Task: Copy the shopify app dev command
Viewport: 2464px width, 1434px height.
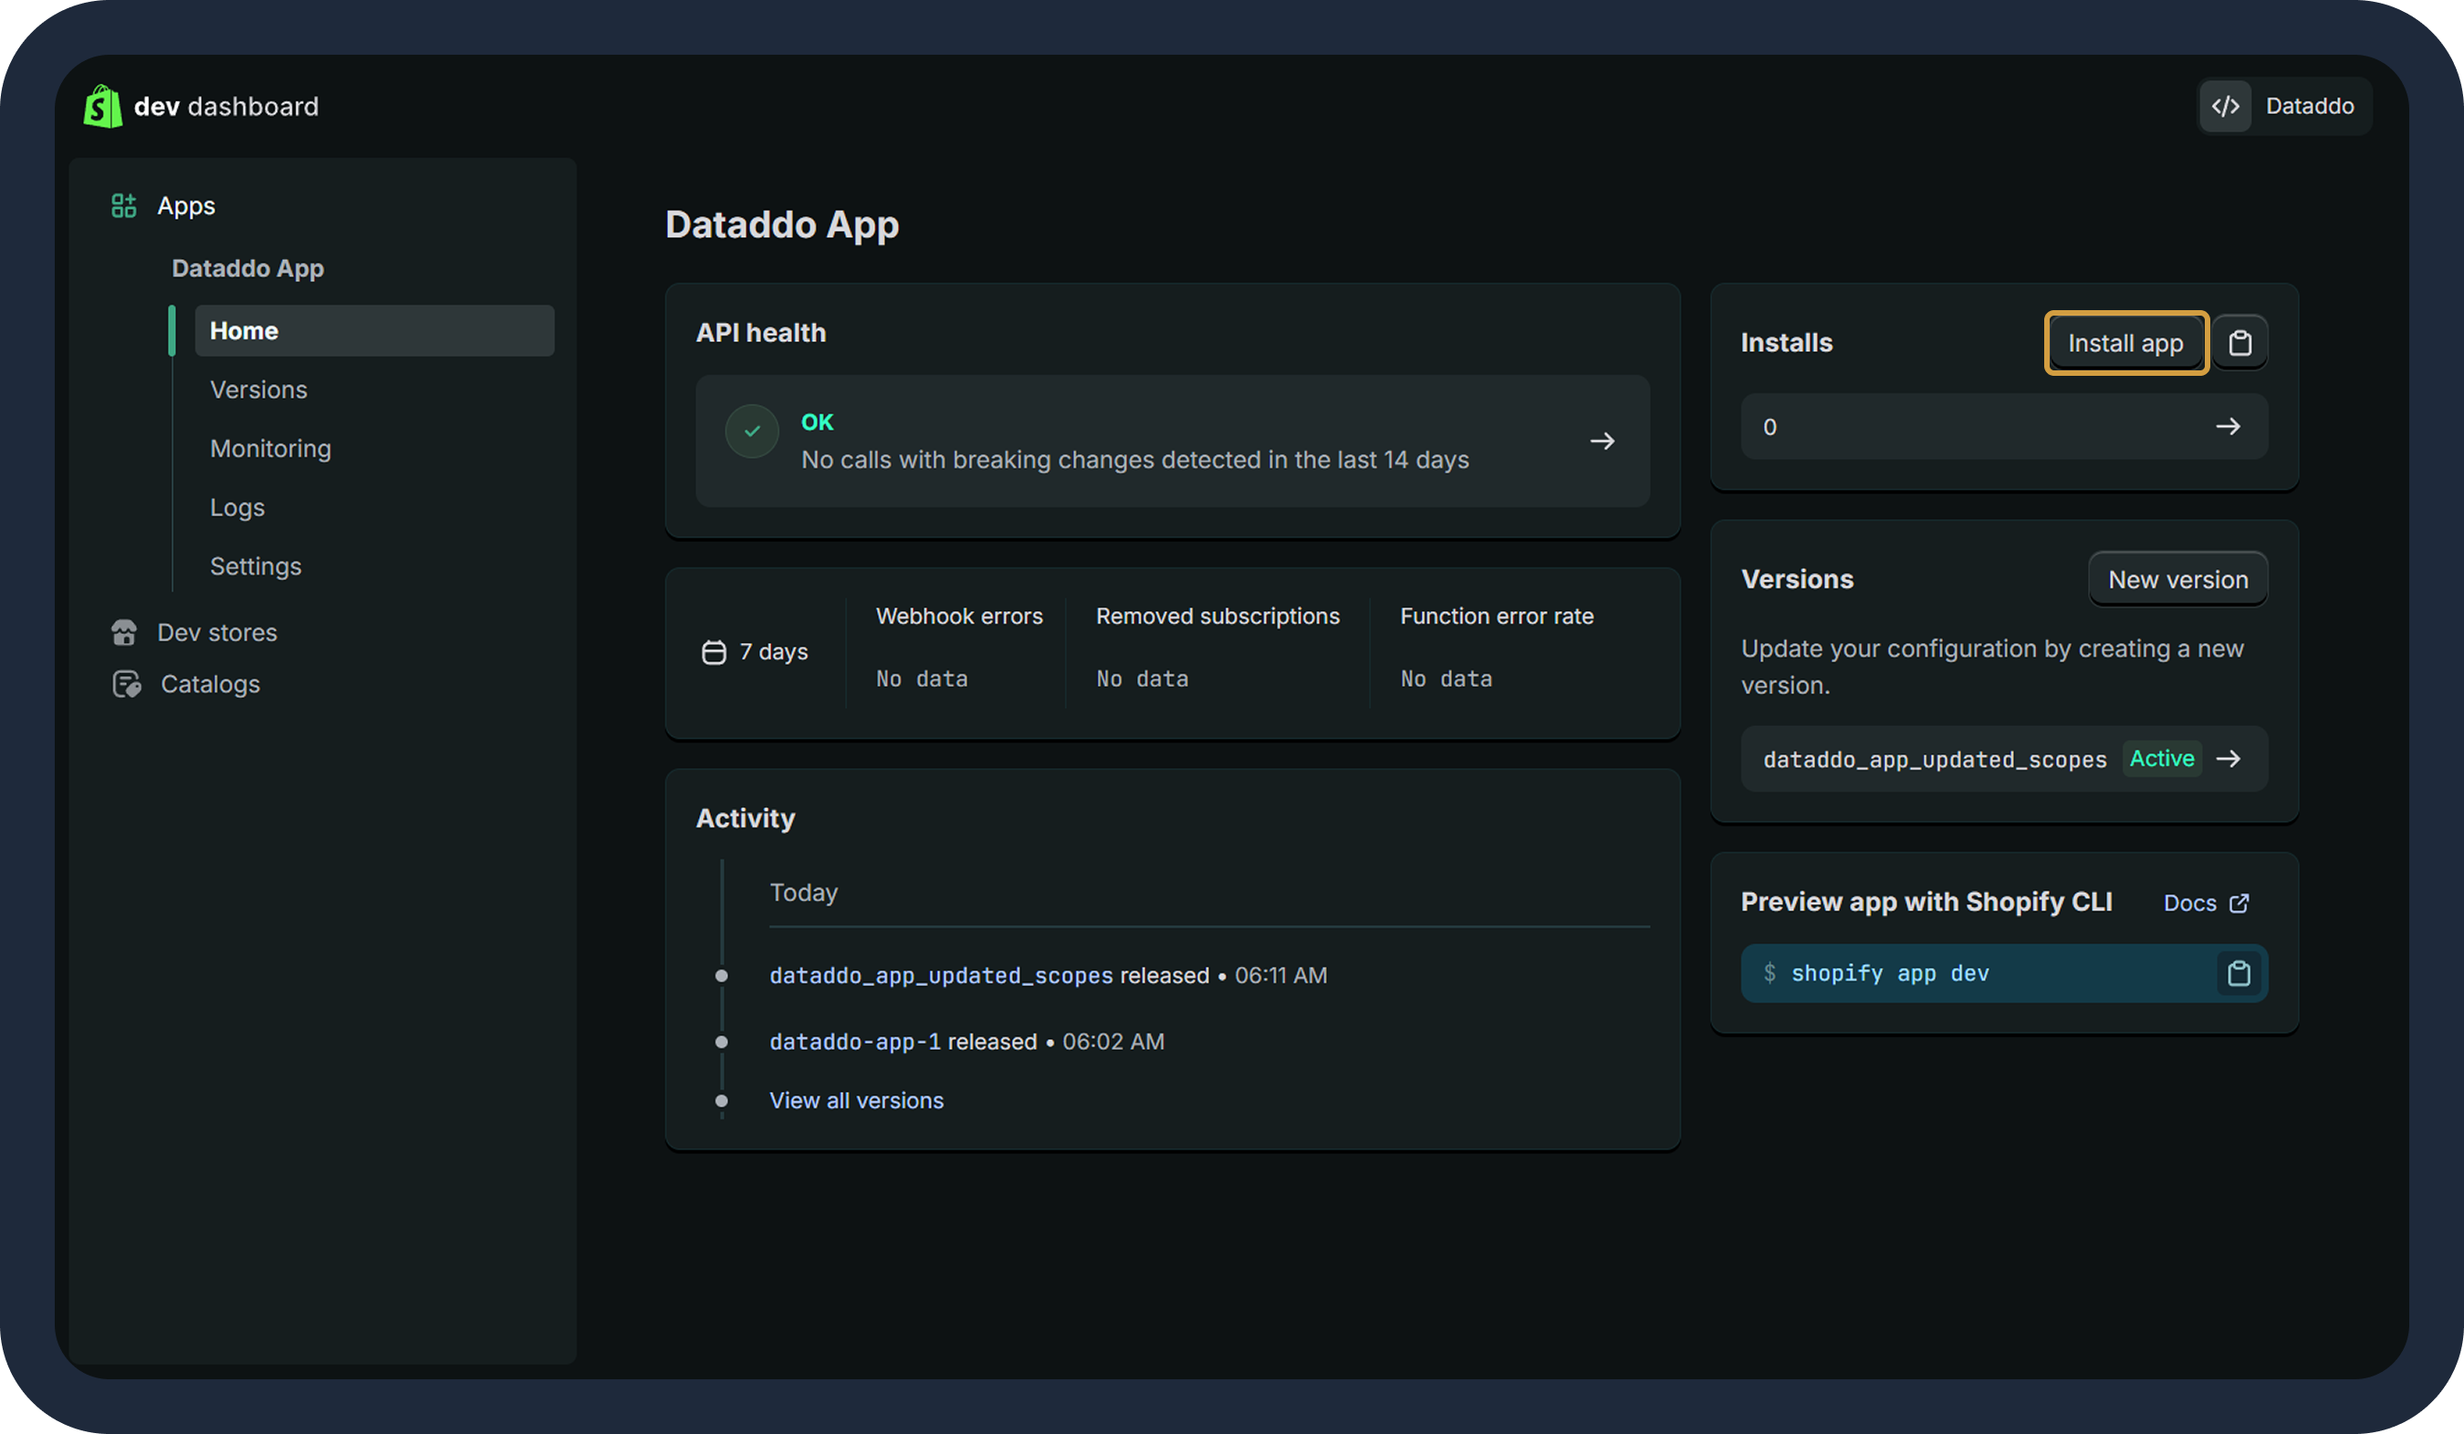Action: [x=2238, y=972]
